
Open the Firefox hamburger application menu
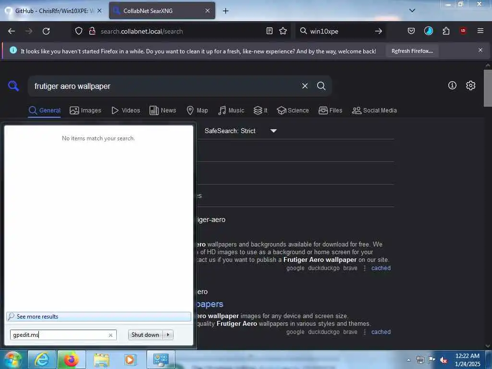[x=480, y=31]
